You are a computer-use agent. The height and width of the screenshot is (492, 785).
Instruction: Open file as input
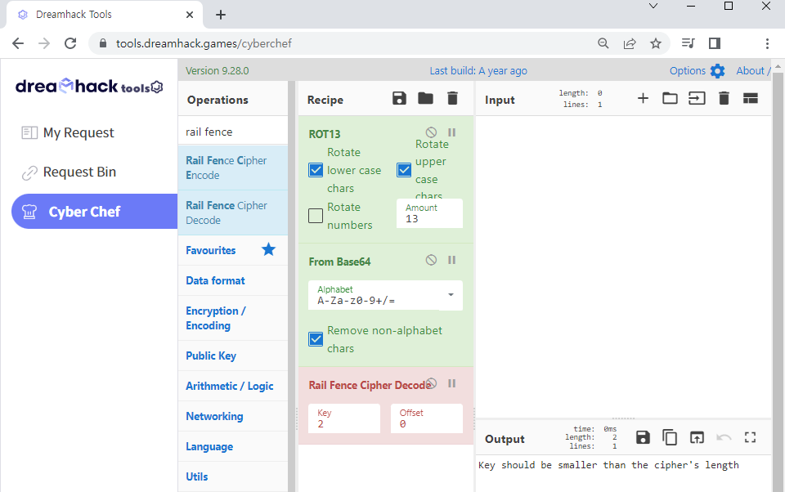click(697, 98)
